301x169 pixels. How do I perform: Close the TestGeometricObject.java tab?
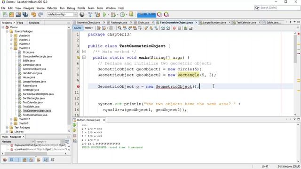196,23
